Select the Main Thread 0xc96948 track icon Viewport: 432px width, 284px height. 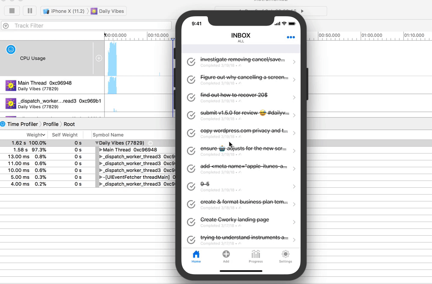click(x=11, y=86)
